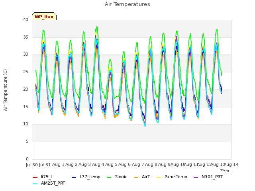Click the blue li77_temp legend swatch
This screenshot has height=191, width=255.
[74, 177]
